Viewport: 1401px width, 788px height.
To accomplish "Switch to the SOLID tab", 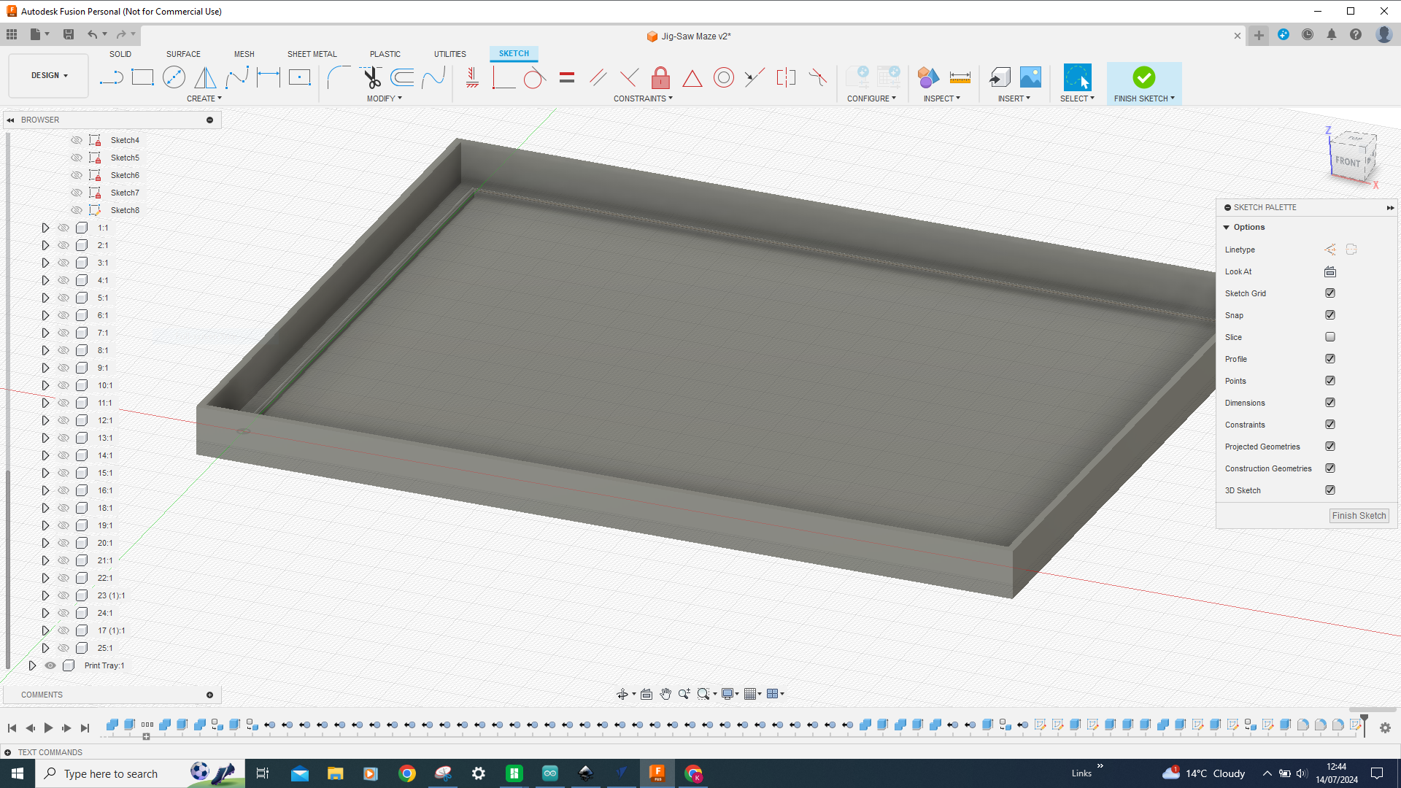I will coord(120,54).
